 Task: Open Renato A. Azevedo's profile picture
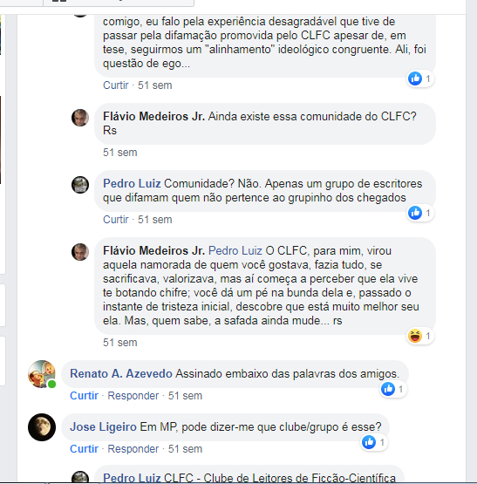point(42,374)
